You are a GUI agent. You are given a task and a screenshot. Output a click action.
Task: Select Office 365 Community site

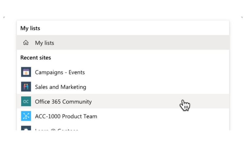coord(63,102)
